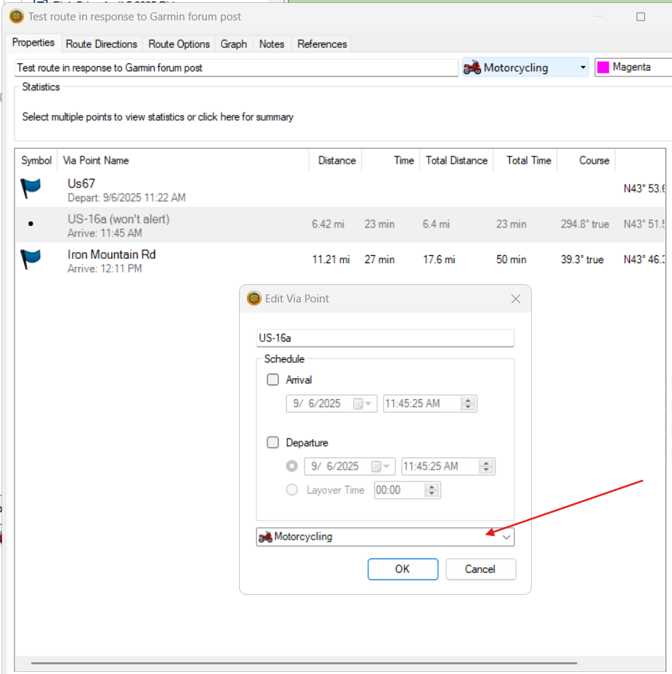Enable the Departure checkbox
672x674 pixels.
pyautogui.click(x=272, y=442)
